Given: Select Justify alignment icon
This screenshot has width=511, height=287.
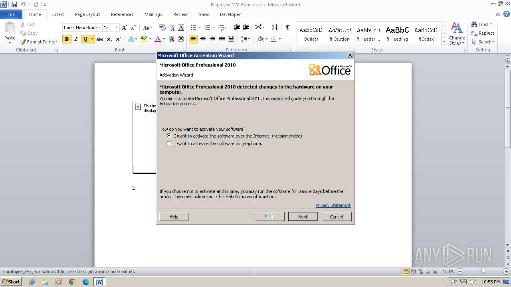Looking at the screenshot, I should pyautogui.click(x=222, y=39).
